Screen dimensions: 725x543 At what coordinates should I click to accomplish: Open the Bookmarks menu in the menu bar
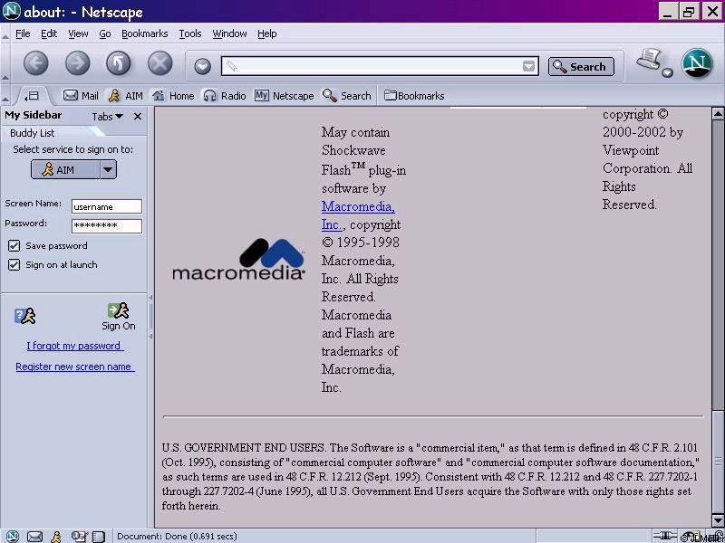pos(145,33)
